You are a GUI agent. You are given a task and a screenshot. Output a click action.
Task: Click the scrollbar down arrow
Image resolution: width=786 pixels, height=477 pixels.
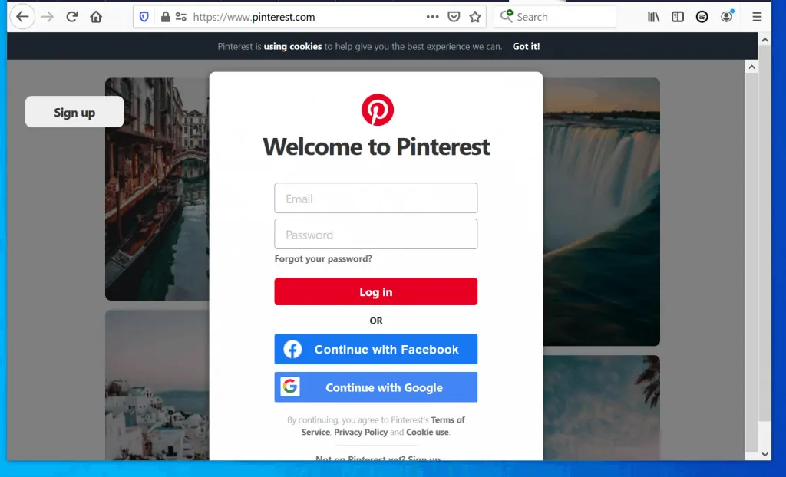click(x=765, y=453)
